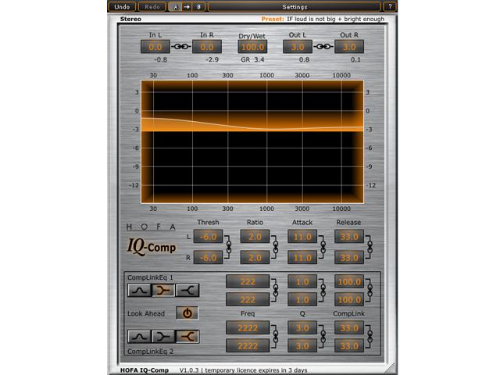Toggle the Look Ahead power button

[187, 313]
